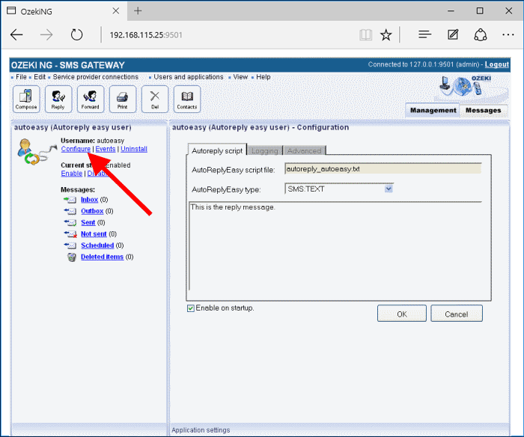Click the Deleted items trash icon
Image resolution: width=524 pixels, height=437 pixels.
(72, 257)
